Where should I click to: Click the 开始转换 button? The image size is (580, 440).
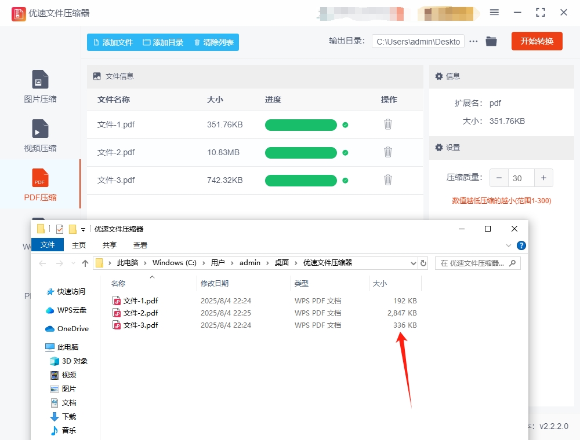coord(536,41)
